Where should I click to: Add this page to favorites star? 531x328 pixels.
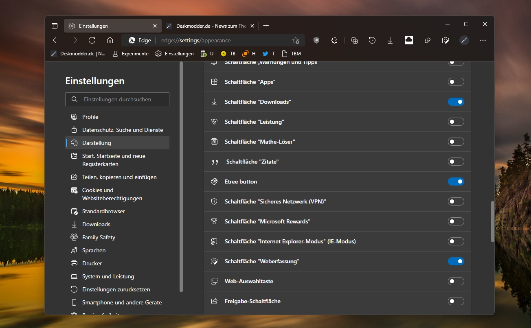[x=296, y=40]
